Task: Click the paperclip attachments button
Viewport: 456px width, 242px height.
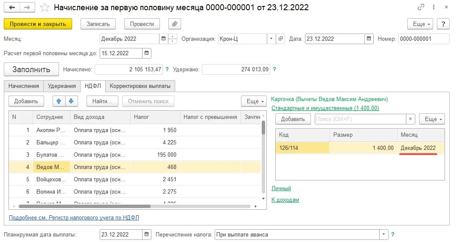Action: (x=174, y=24)
